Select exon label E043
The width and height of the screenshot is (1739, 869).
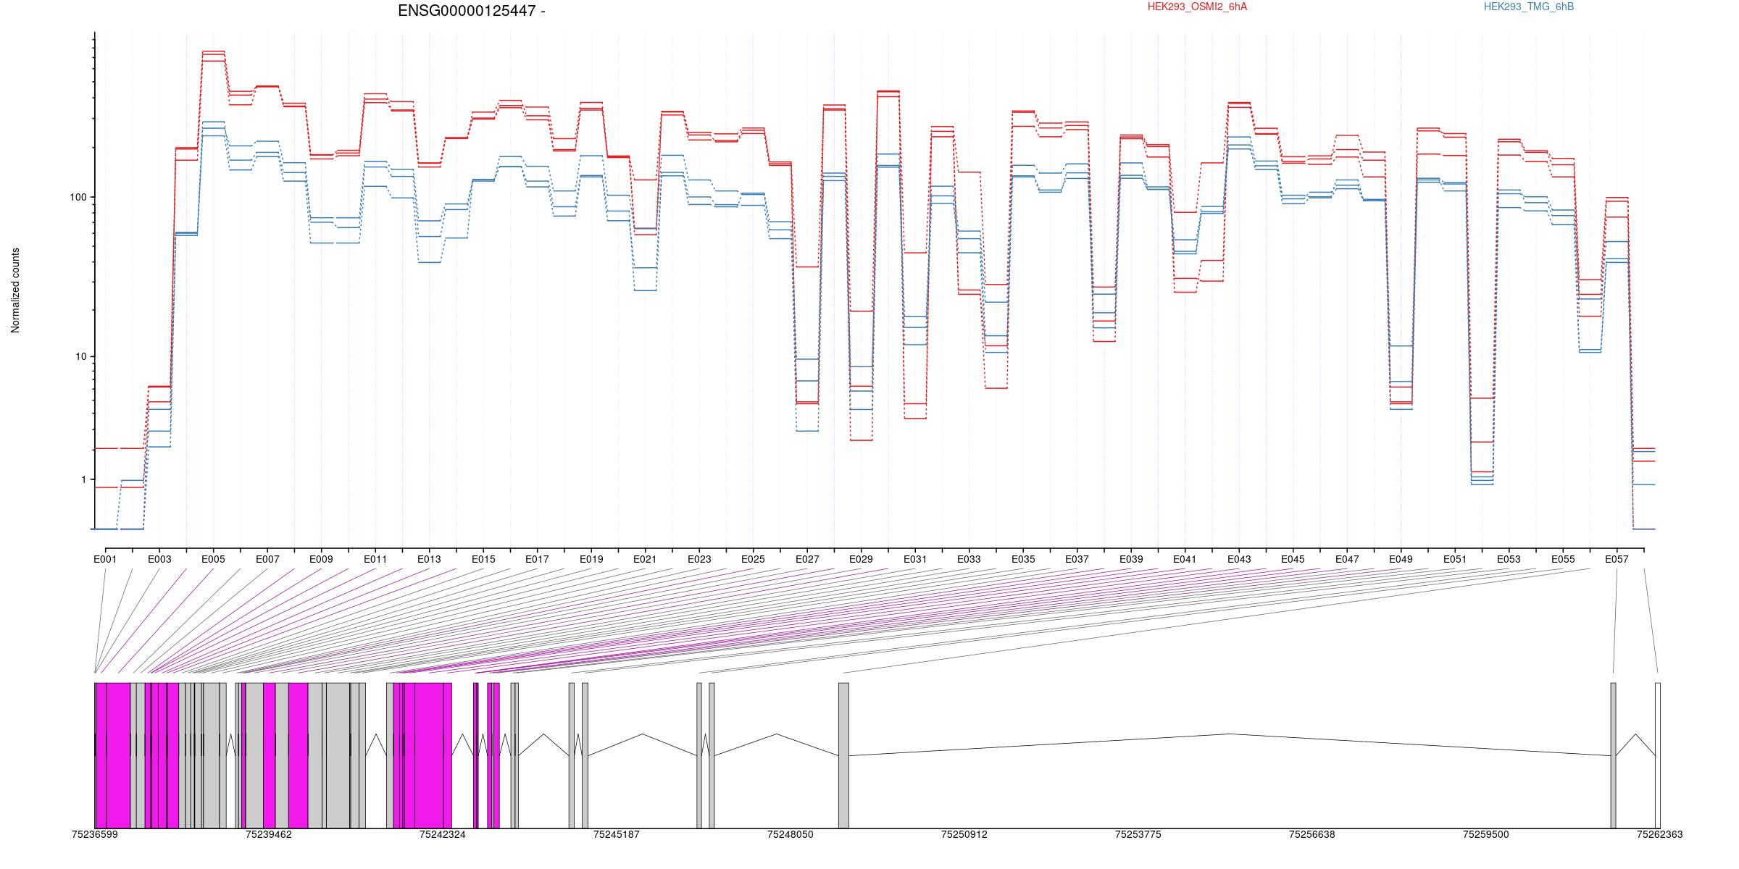(1239, 559)
